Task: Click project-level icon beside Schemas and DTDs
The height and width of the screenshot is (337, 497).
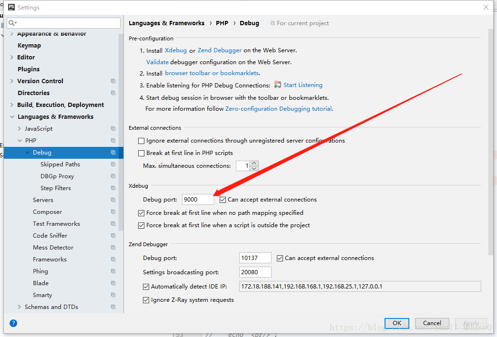Action: 113,307
